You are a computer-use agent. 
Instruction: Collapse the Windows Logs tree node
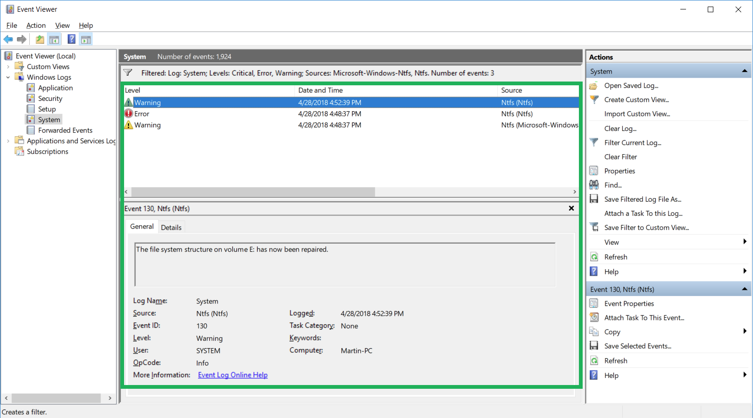(x=8, y=77)
